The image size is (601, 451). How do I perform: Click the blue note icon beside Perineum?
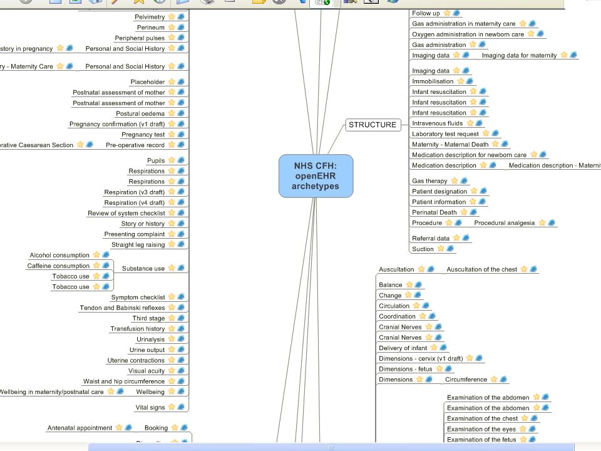[181, 27]
